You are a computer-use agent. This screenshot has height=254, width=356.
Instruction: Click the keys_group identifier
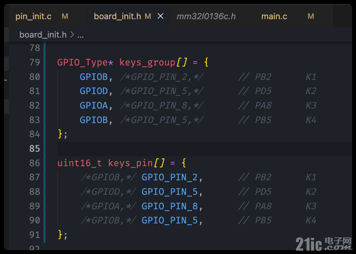coord(147,62)
